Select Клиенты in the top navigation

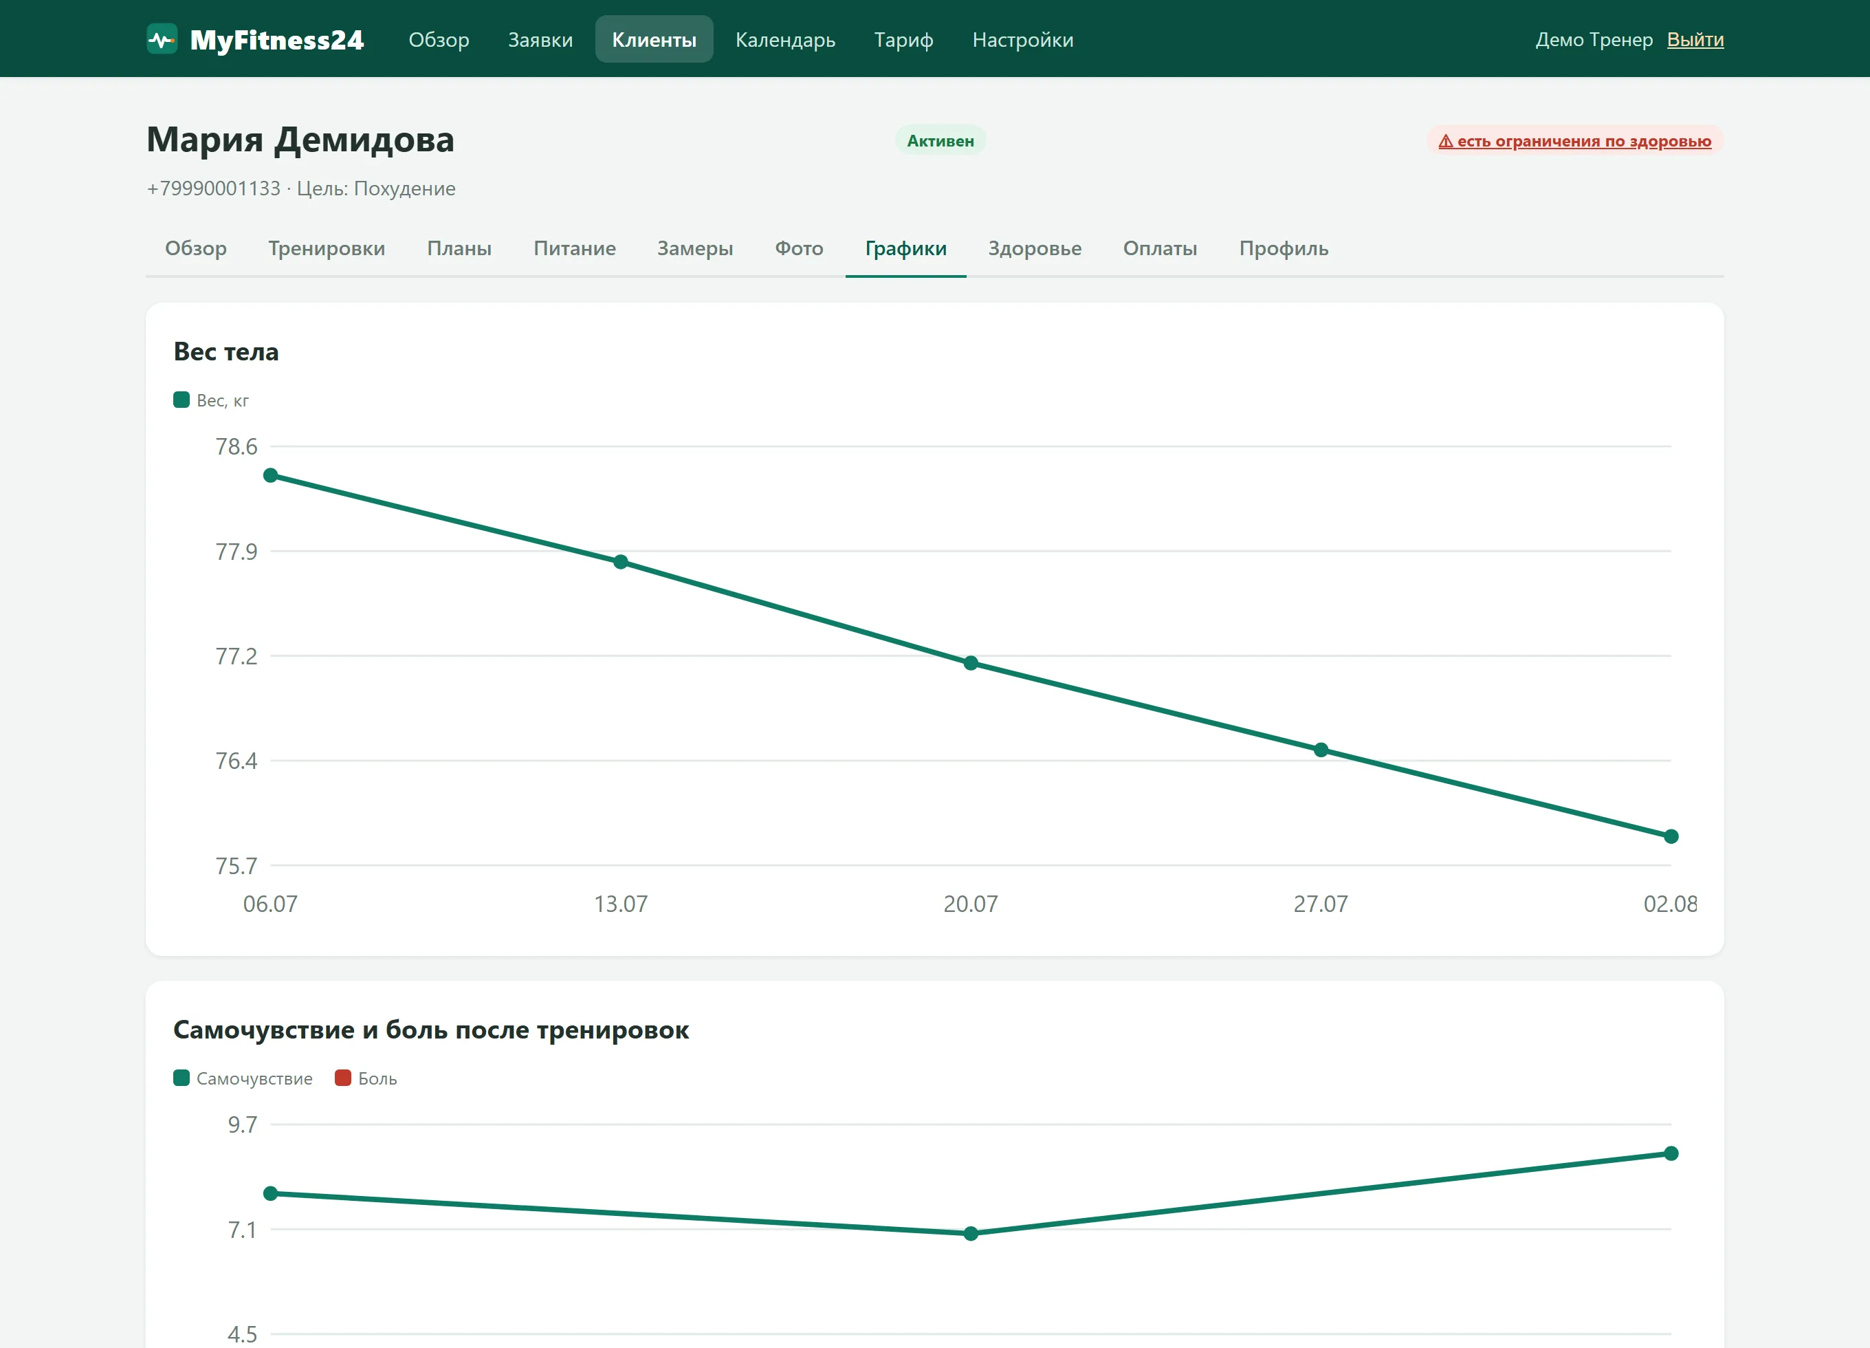[x=654, y=40]
